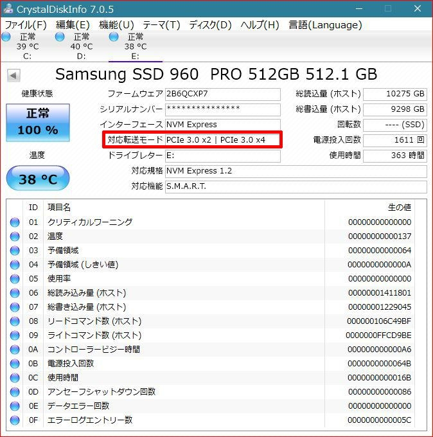Switch to the D: disk tab

click(81, 46)
